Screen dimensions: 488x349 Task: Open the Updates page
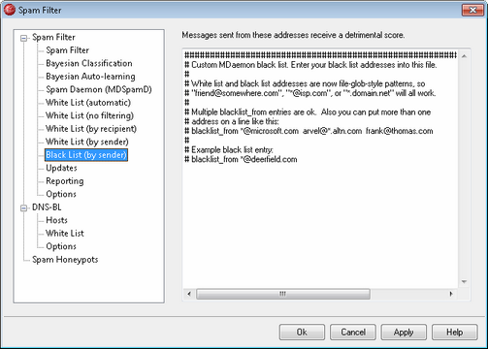tap(61, 168)
